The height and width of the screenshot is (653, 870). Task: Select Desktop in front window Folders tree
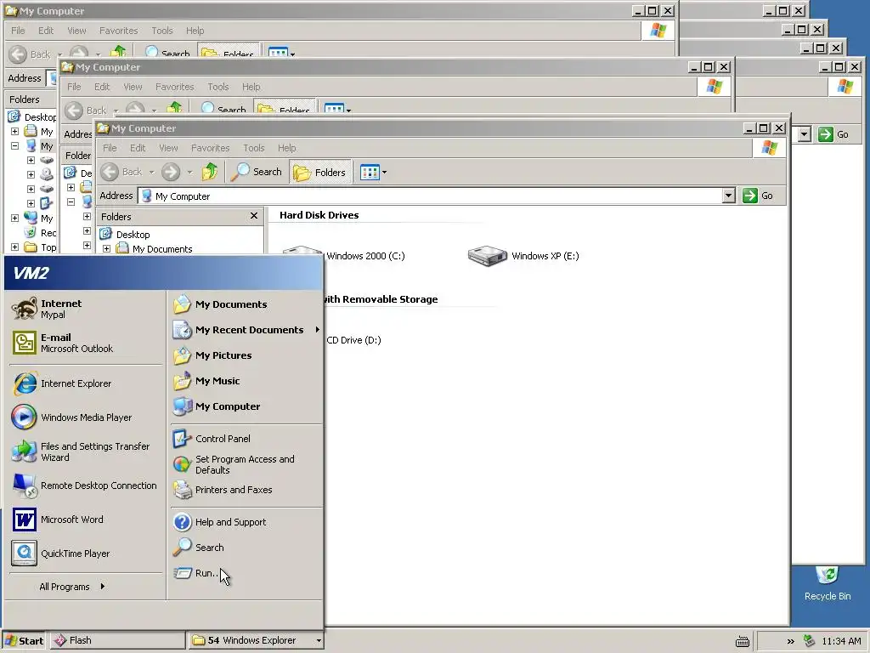(x=133, y=235)
